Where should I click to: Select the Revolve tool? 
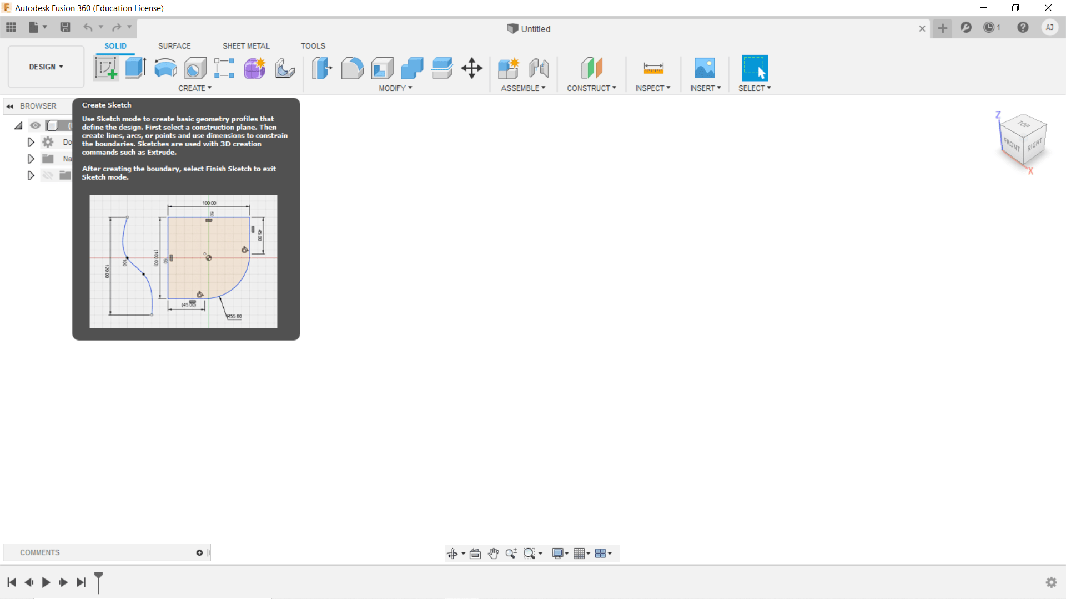(165, 68)
